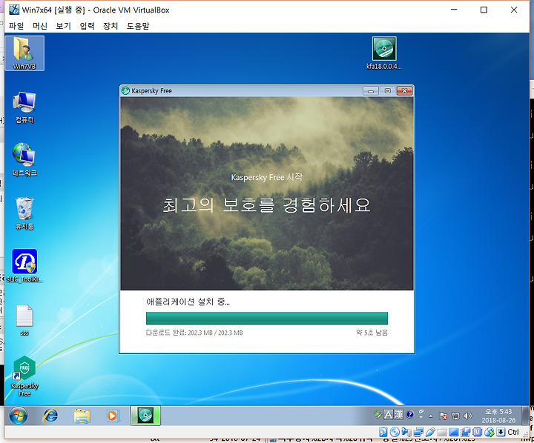534x443 pixels.
Task: Click VirtualBox USB device indicator
Action: click(430, 432)
